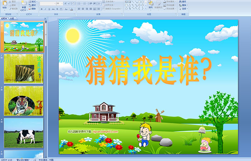Click the spell check status bar icon
Viewport: 251px width, 161px height.
[35, 160]
